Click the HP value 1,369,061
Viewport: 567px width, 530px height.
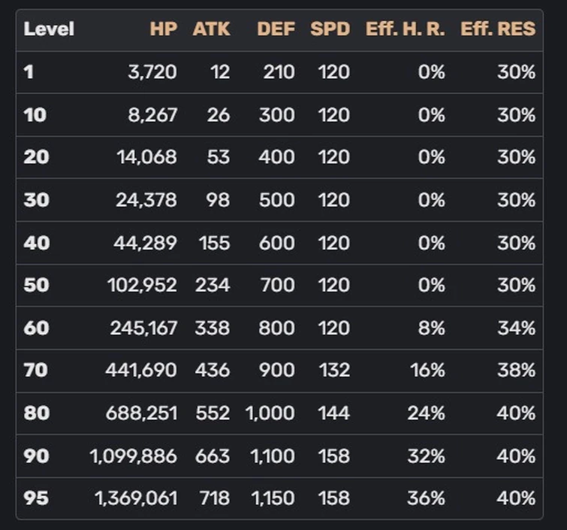(x=136, y=498)
